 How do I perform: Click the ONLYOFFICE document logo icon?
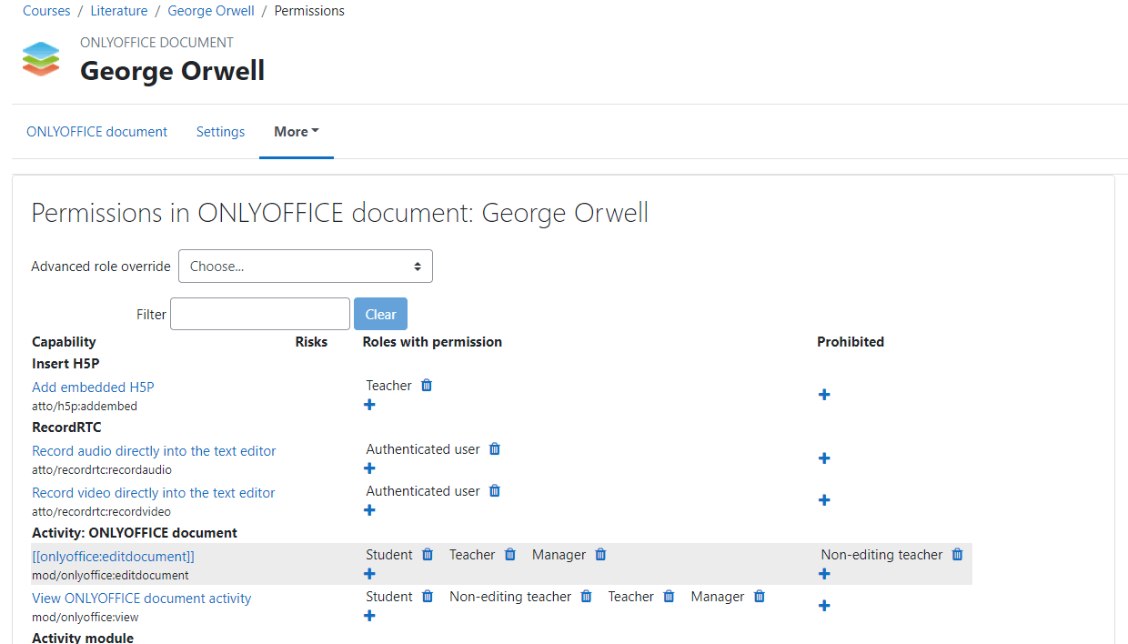(41, 59)
